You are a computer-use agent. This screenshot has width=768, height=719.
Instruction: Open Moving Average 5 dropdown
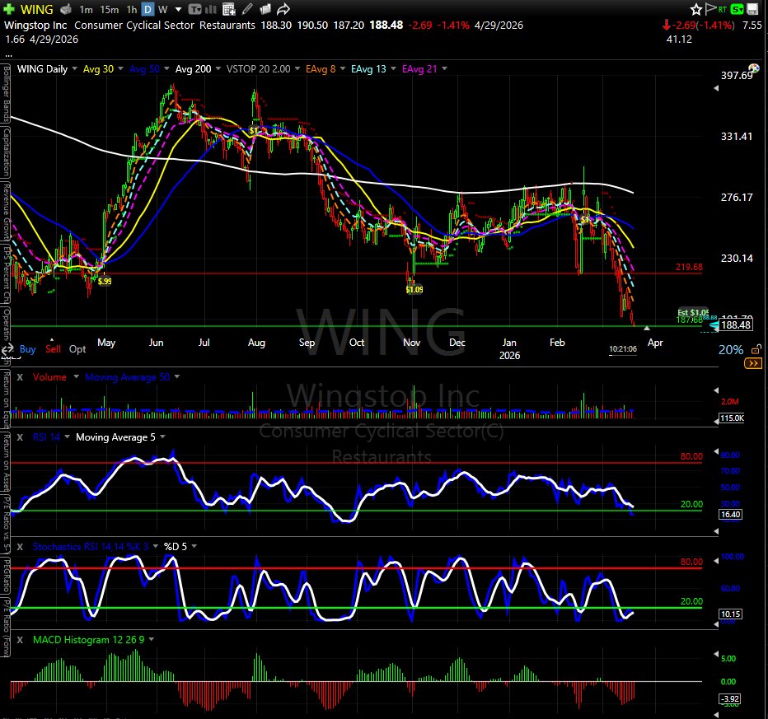click(162, 437)
